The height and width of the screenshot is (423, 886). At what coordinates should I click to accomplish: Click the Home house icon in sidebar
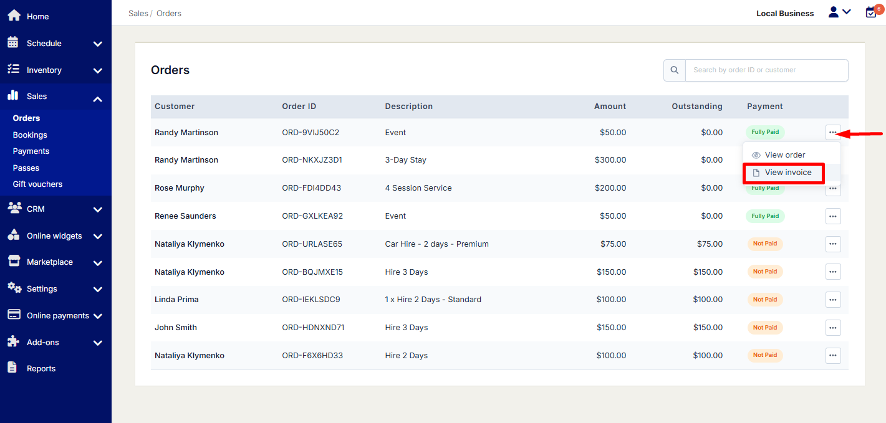(14, 16)
